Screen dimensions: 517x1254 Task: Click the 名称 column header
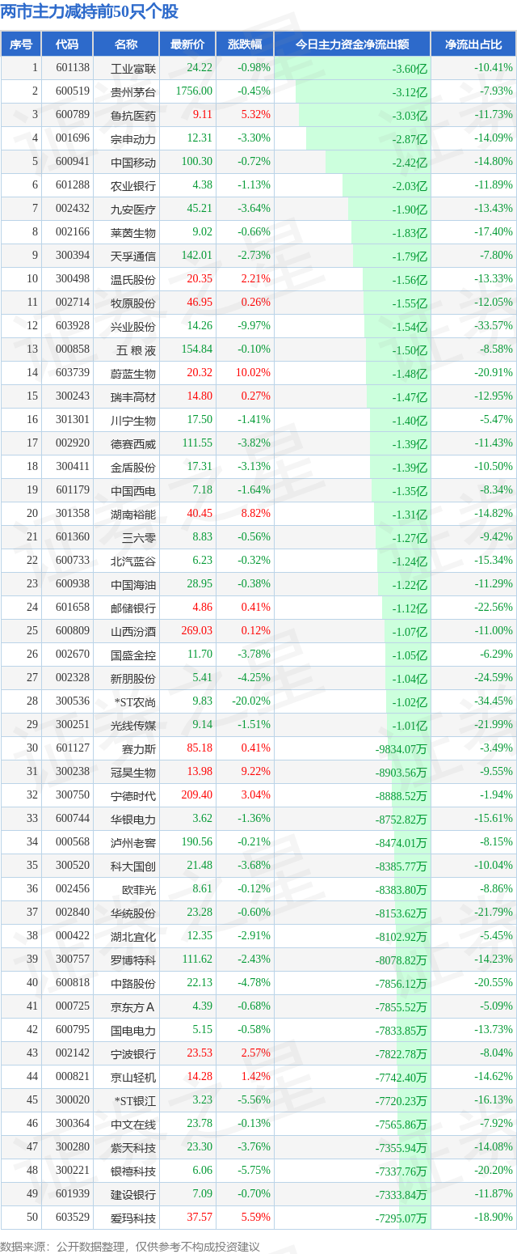126,44
